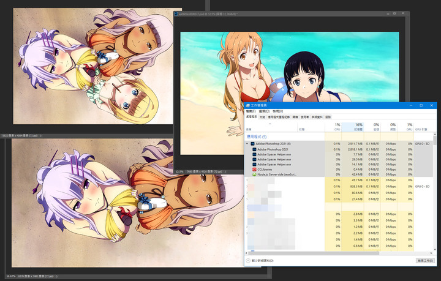This screenshot has width=441, height=281.
Task: Sort processes by the 16% 記憶體 column header
Action: (353, 127)
